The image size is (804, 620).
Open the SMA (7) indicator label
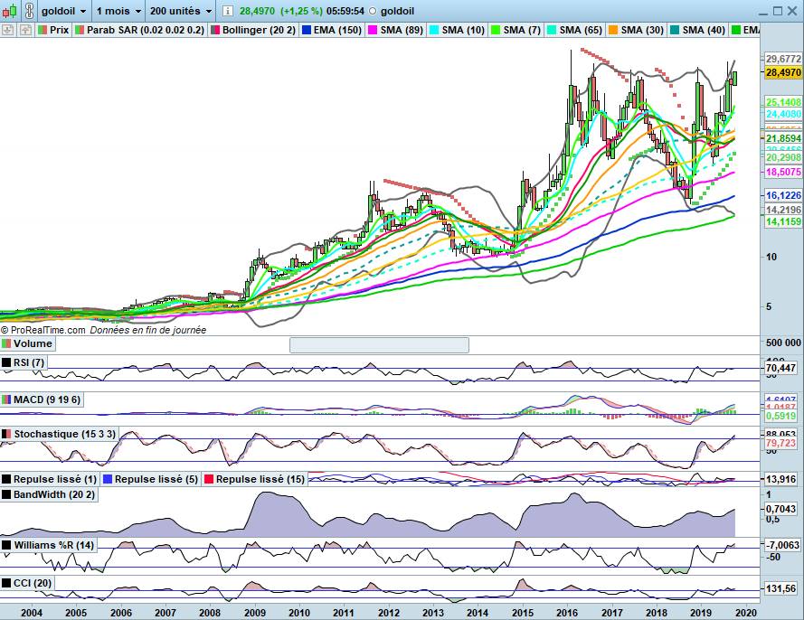516,30
